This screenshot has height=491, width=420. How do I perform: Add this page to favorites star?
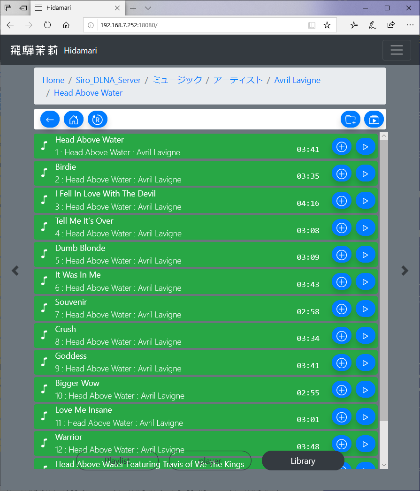tap(327, 25)
